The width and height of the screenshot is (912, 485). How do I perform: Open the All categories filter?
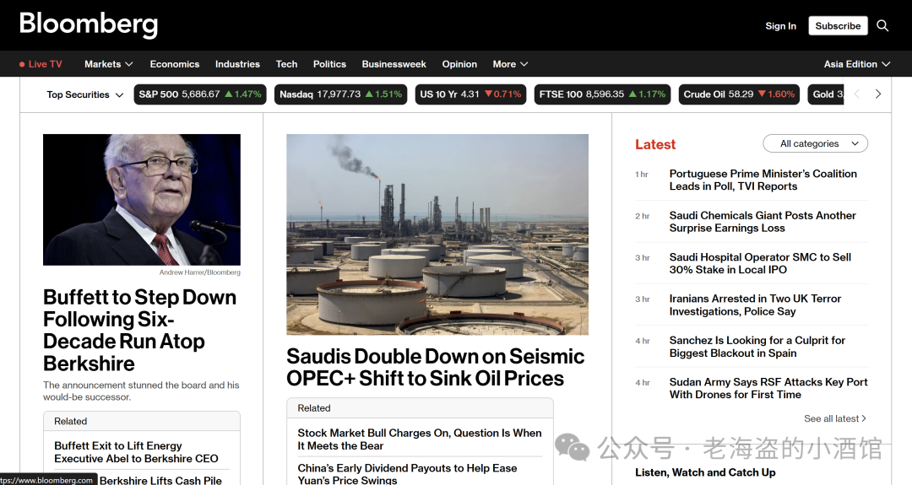(815, 143)
